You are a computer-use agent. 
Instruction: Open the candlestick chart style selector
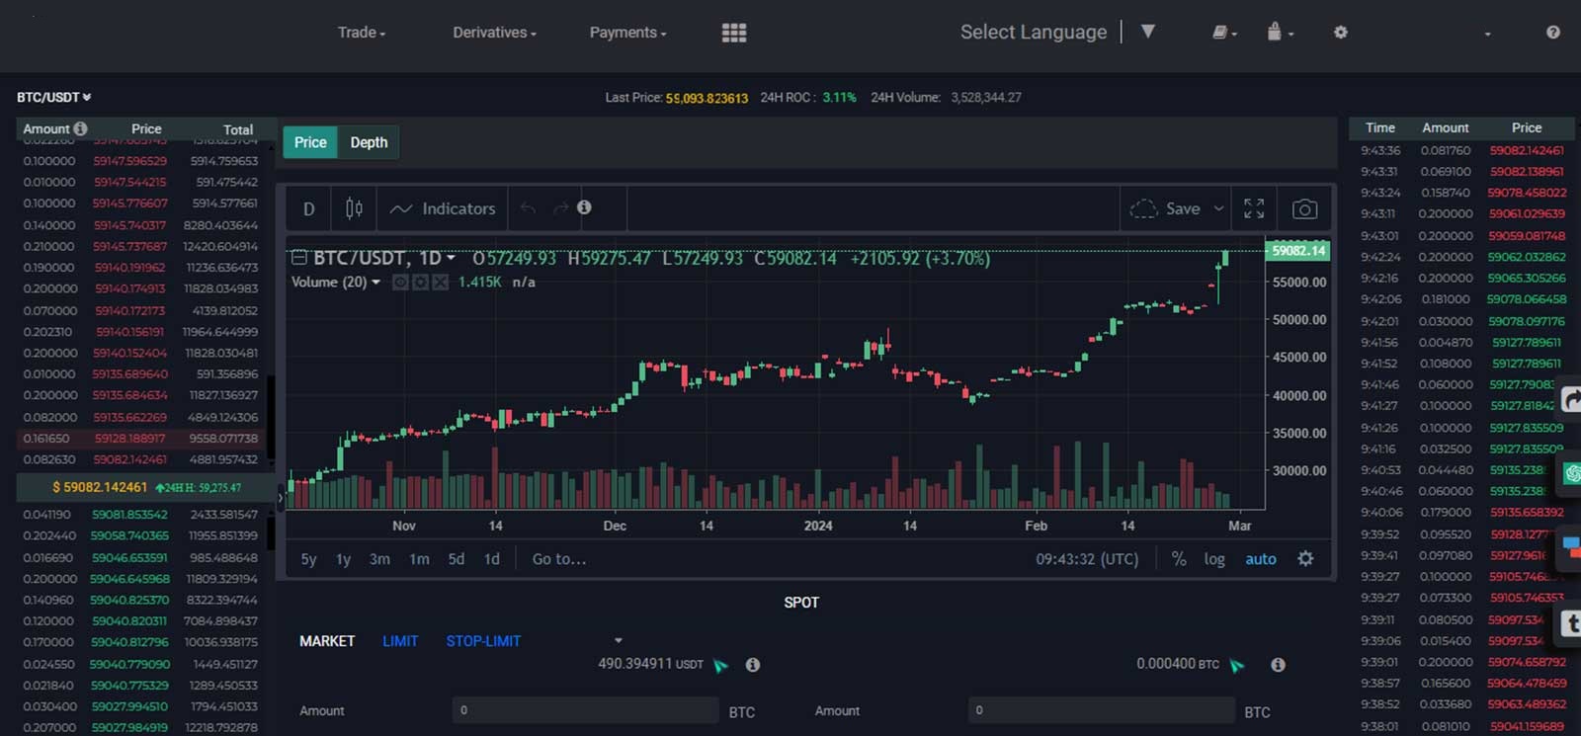tap(354, 208)
